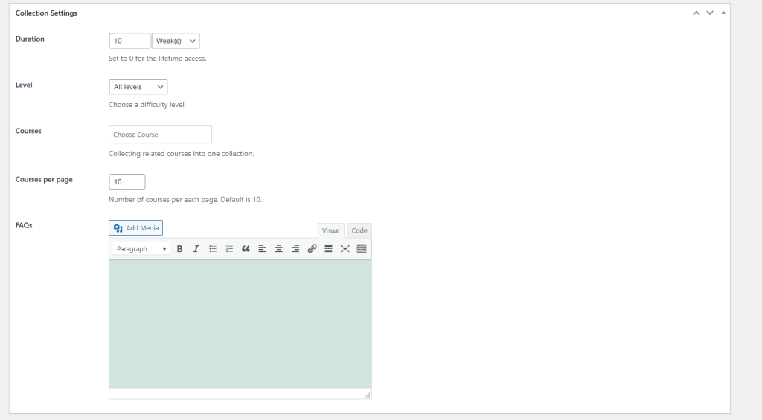The image size is (762, 420).
Task: Focus the Courses per page field
Action: [127, 181]
